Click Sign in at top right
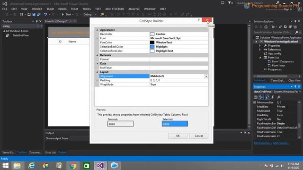Viewport: 303px width, 170px height. [288, 9]
